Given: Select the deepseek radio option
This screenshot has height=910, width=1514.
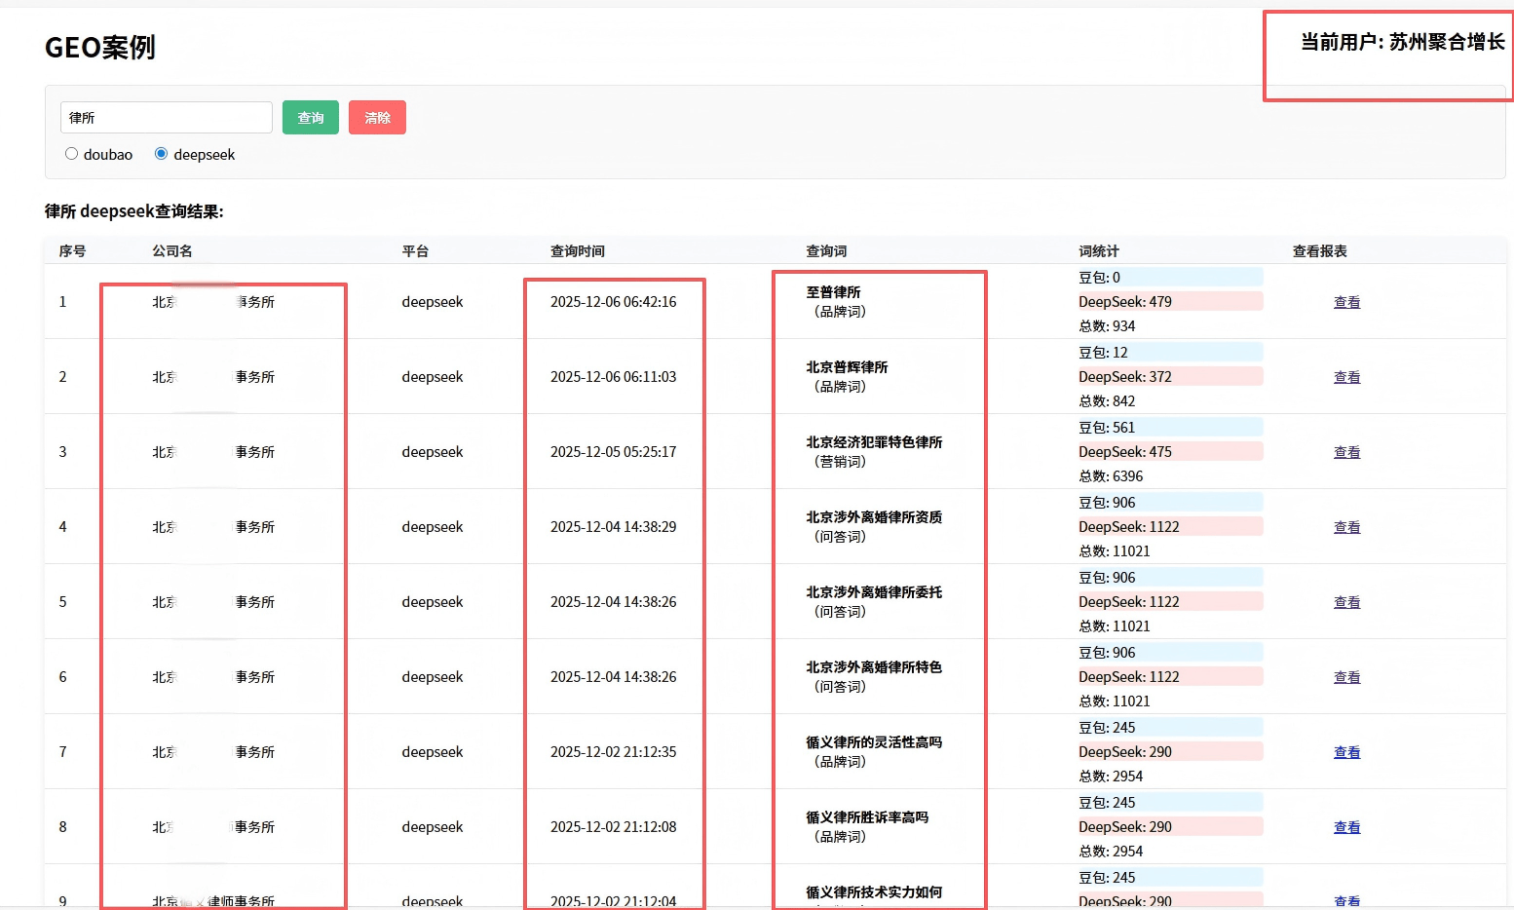Looking at the screenshot, I should [162, 154].
